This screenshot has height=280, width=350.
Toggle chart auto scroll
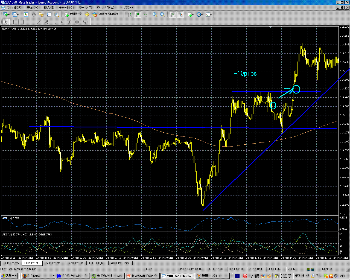point(173,14)
